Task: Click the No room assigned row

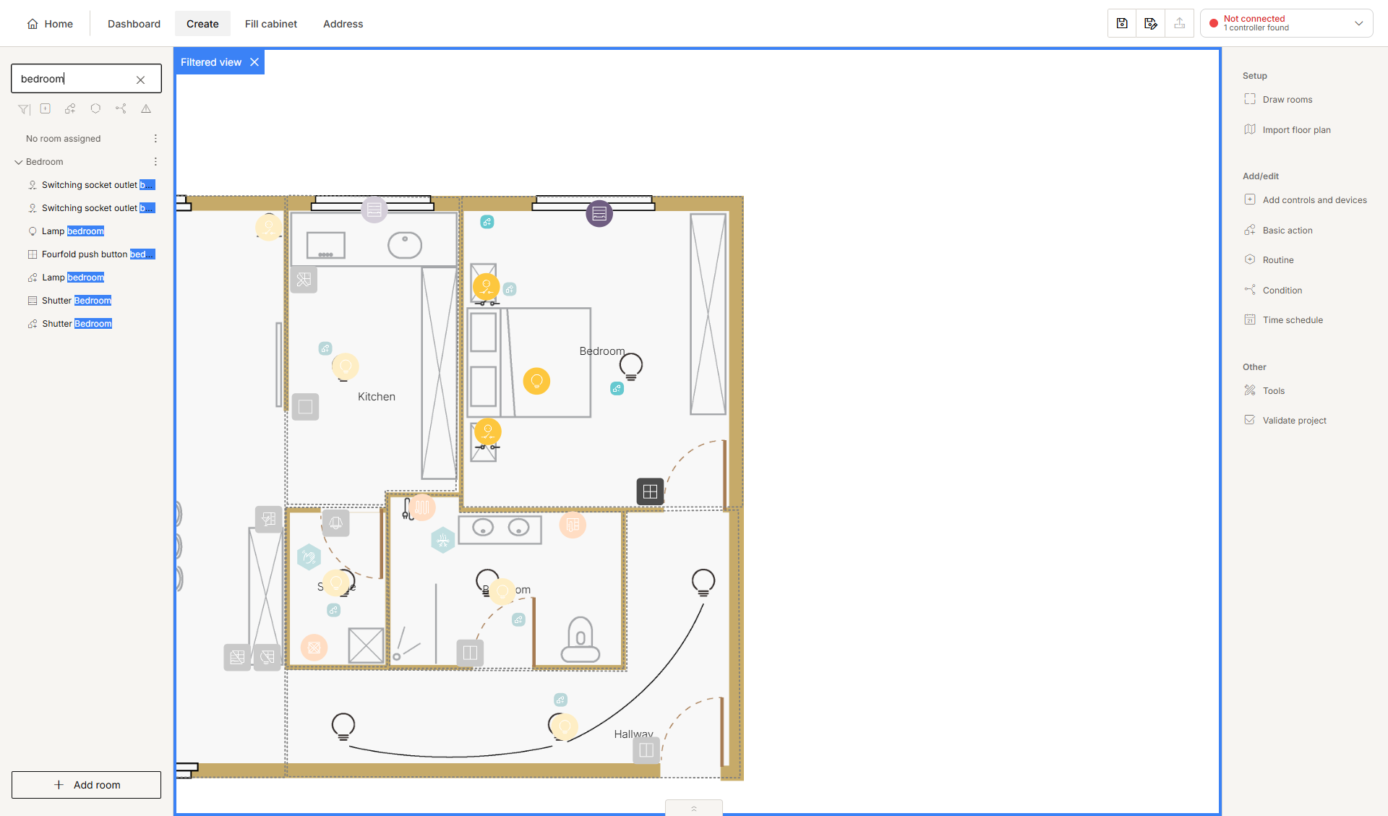Action: [x=86, y=139]
